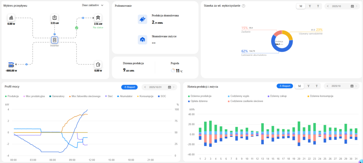Click the generator meter icon showing 3.13 kW
This screenshot has height=163, width=363.
pos(55,18)
